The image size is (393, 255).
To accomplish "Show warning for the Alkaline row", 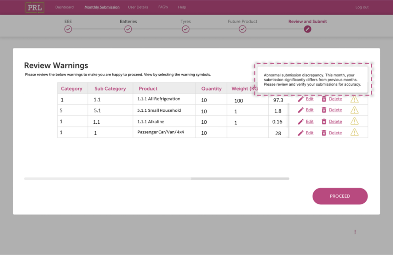I will pos(354,121).
